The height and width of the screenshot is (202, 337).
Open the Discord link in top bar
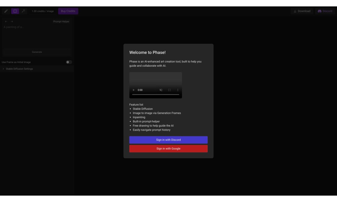[325, 11]
